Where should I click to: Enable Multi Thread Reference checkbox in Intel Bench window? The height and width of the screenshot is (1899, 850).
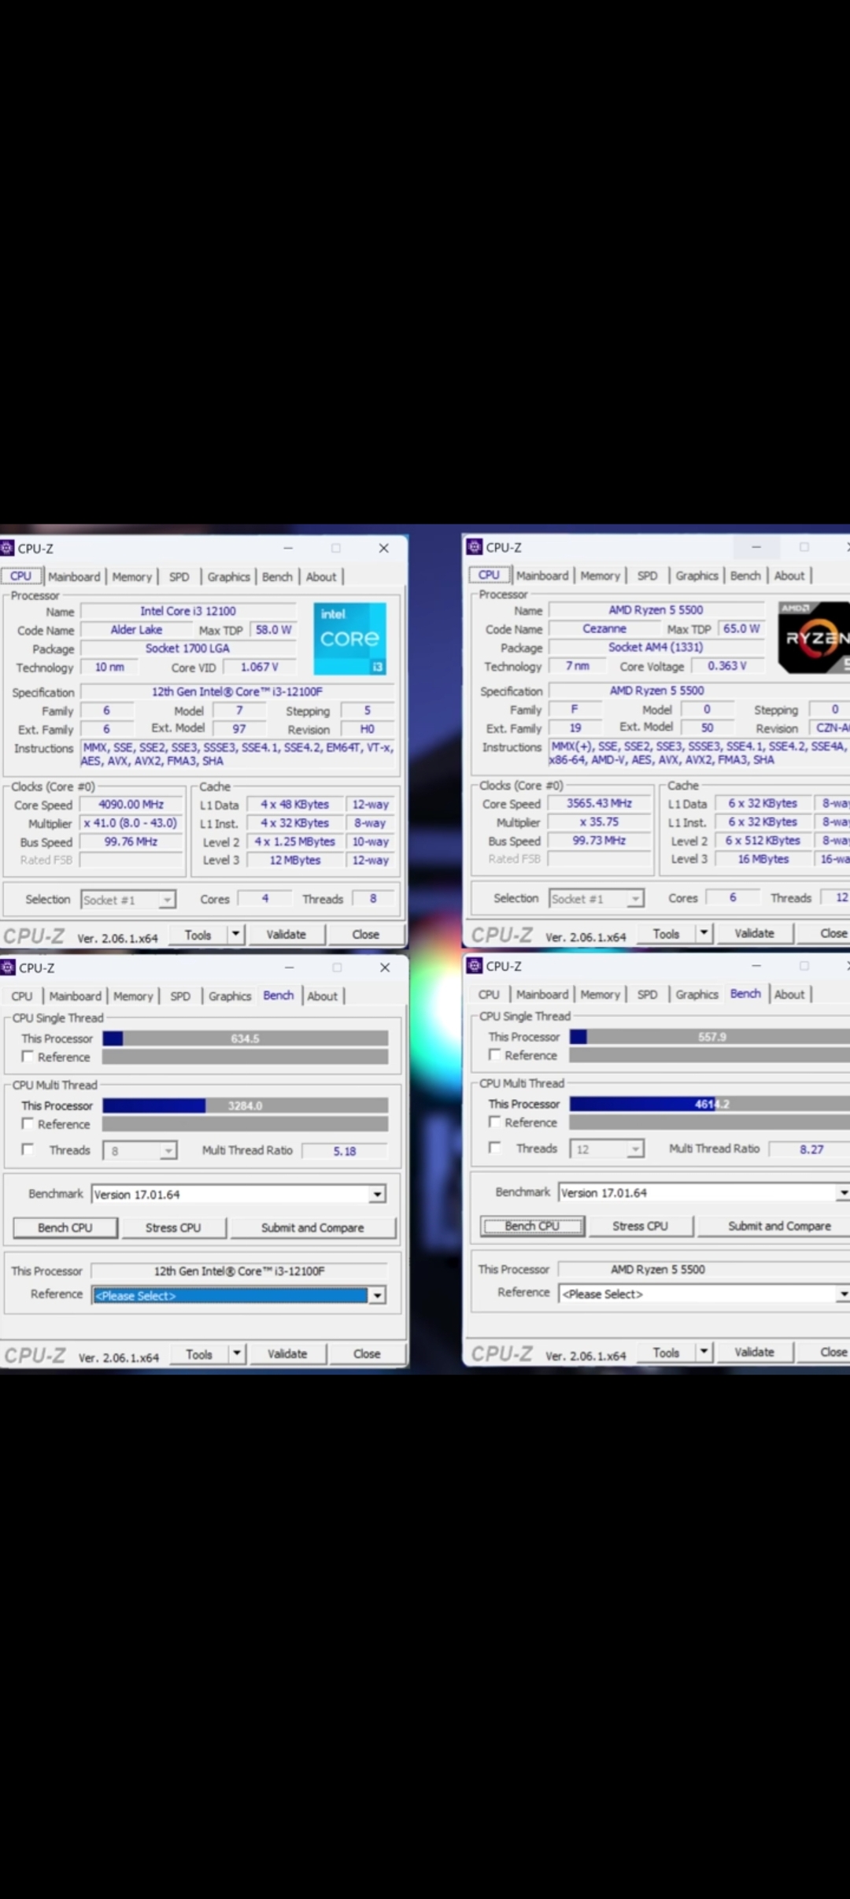pyautogui.click(x=28, y=1123)
